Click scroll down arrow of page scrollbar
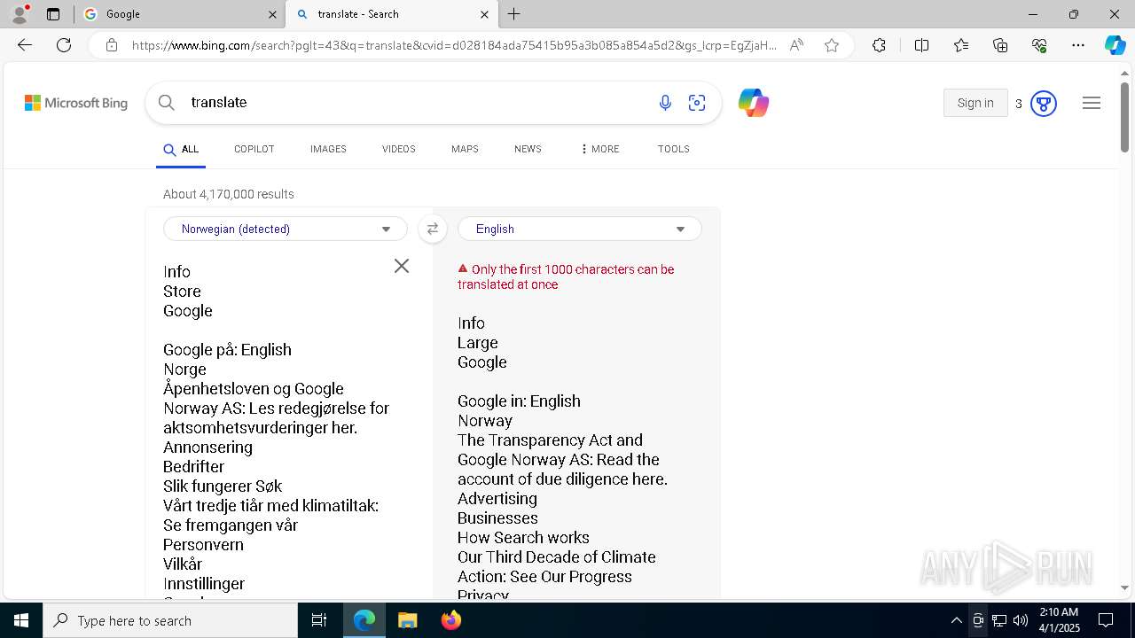 pyautogui.click(x=1124, y=587)
